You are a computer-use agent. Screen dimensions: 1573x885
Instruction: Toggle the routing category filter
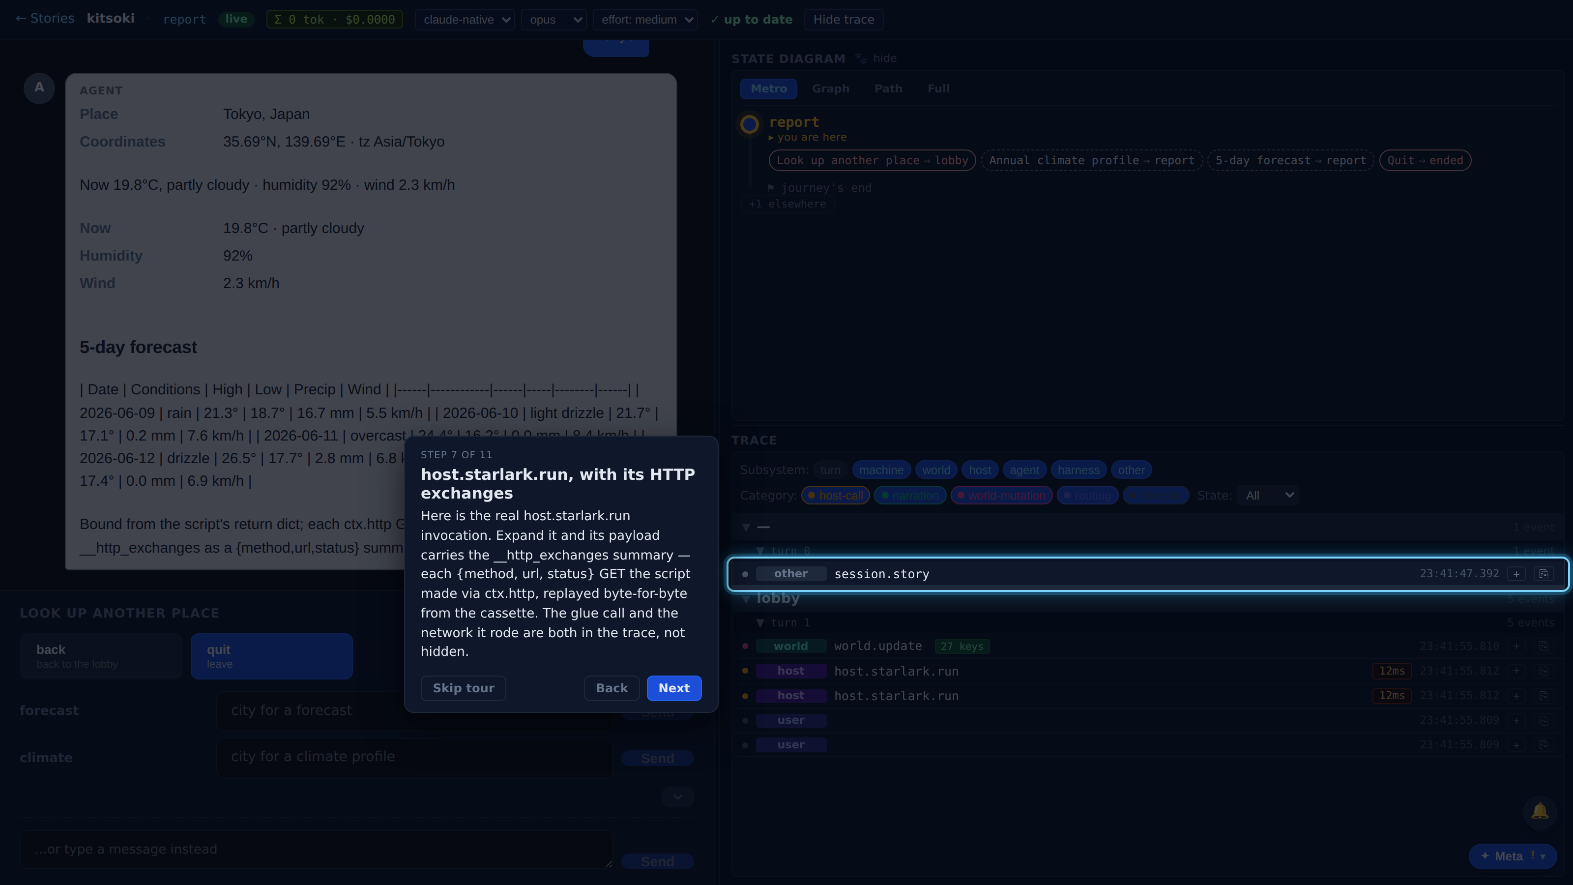1087,495
